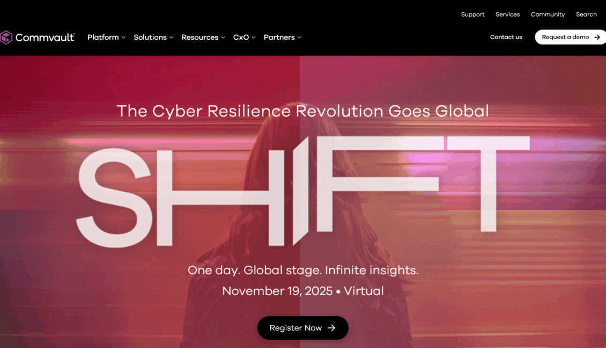Open the Resources navigation item

200,37
